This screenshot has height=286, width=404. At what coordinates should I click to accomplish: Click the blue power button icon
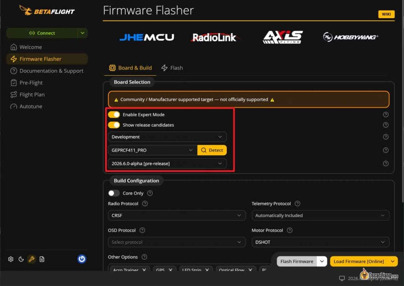[x=82, y=259]
